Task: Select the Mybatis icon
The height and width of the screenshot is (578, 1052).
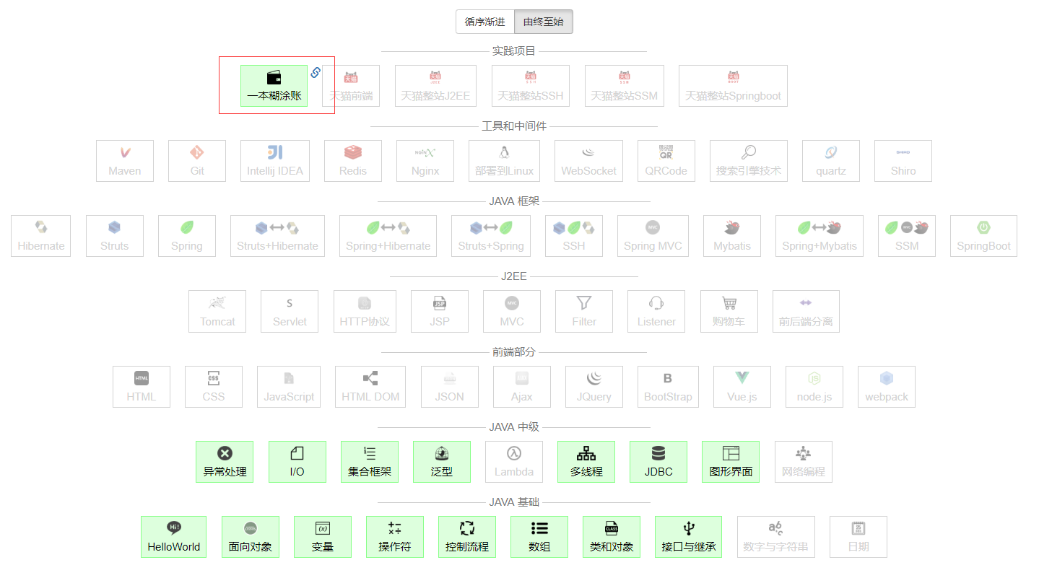Action: (731, 236)
